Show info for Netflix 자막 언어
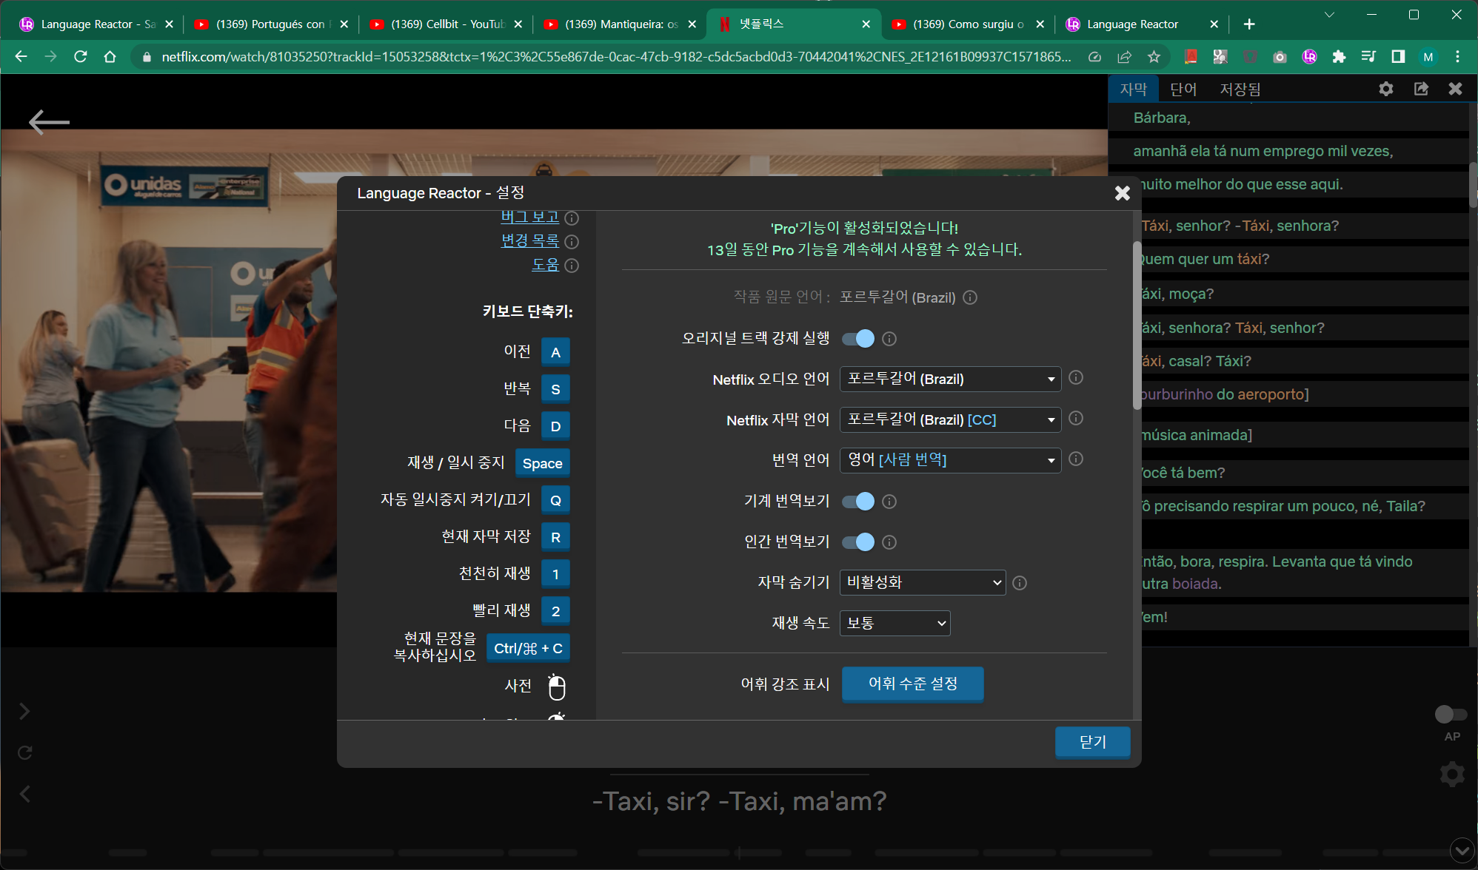Screen dimensions: 1478x870 tap(1076, 419)
